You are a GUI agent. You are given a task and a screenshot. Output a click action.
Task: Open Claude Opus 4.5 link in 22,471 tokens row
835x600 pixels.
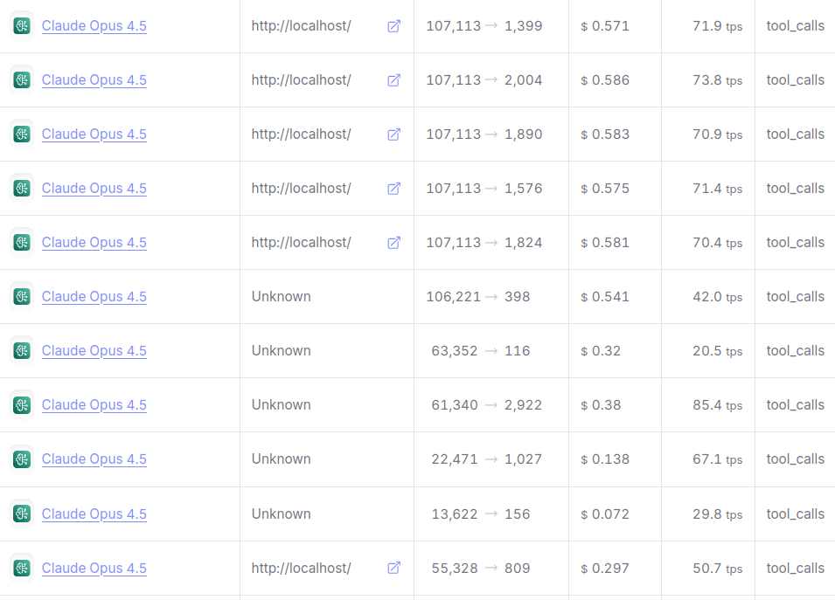click(x=94, y=459)
